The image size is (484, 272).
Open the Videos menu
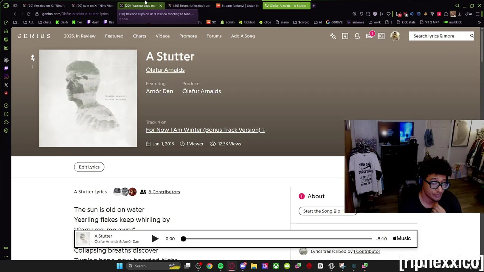pos(163,36)
